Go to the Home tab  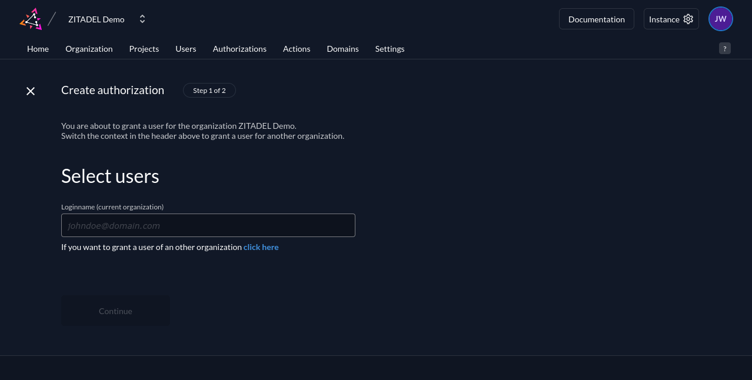point(38,49)
